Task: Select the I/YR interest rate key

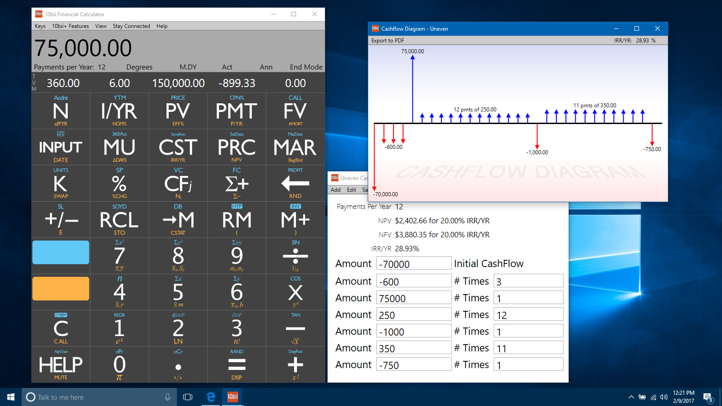Action: [119, 111]
